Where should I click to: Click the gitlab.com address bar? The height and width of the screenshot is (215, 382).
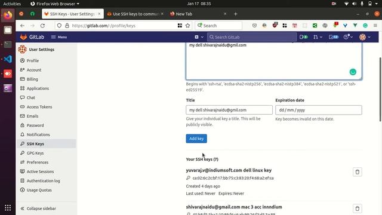[x=123, y=26]
